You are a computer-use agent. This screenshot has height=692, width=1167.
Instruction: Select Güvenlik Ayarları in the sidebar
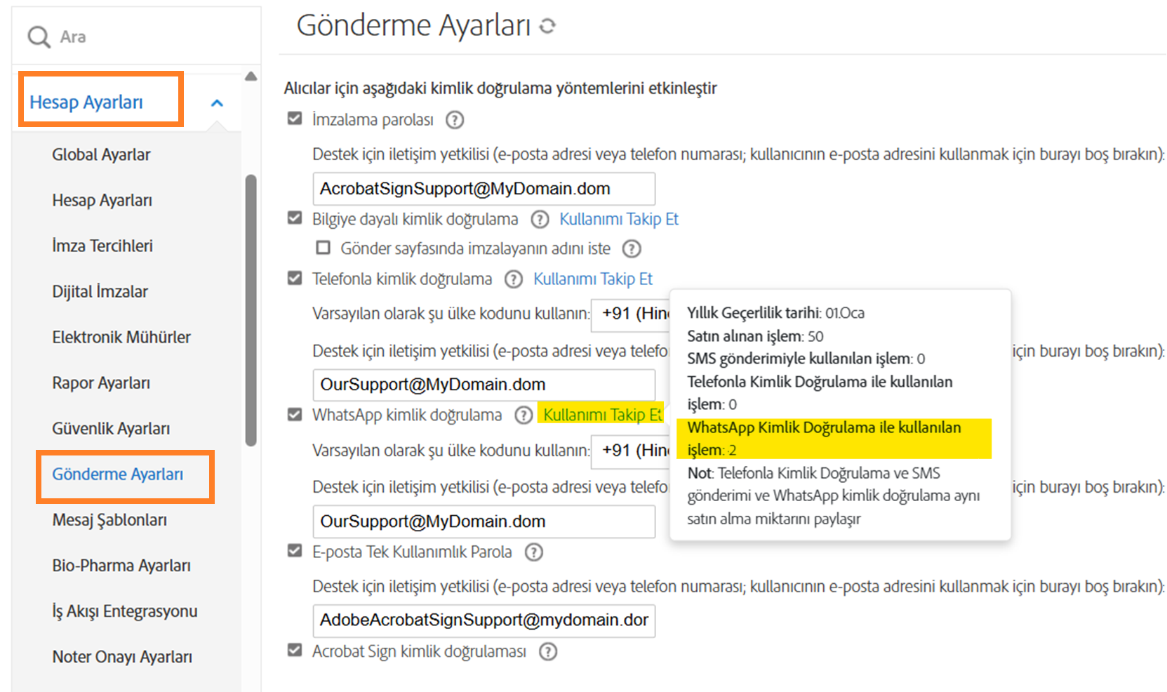110,427
